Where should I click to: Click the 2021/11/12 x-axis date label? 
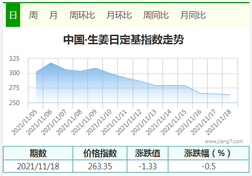129,122
